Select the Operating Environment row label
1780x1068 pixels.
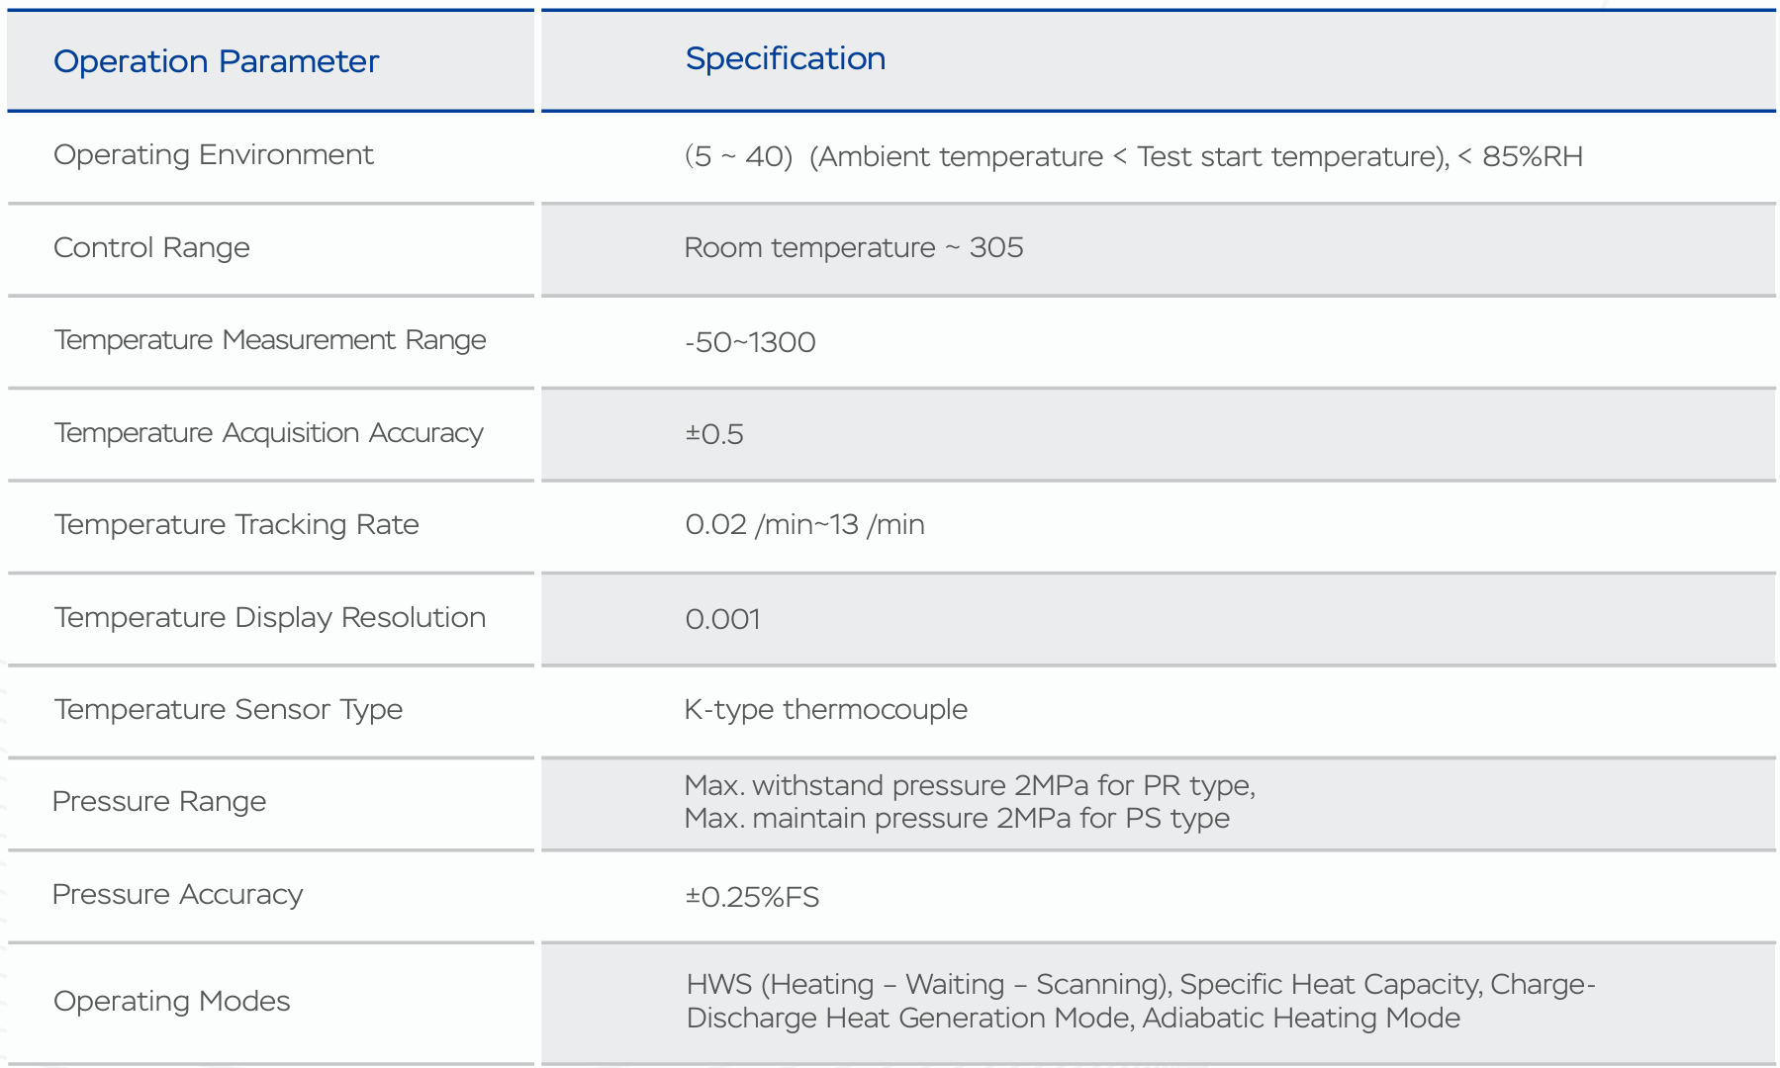[213, 154]
